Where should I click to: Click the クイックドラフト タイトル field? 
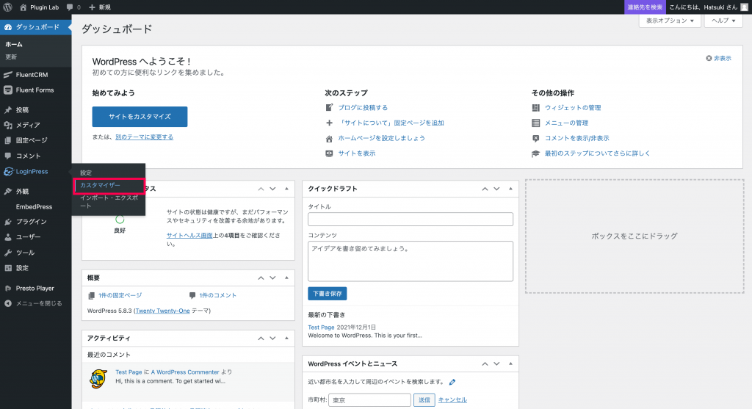tap(411, 219)
